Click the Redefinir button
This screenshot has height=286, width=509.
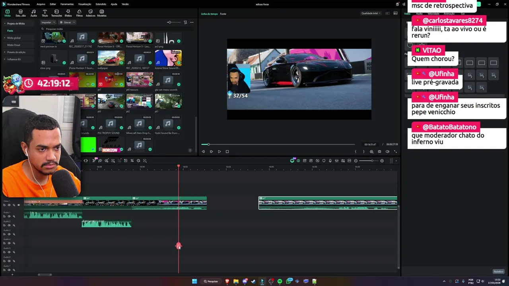(x=498, y=272)
